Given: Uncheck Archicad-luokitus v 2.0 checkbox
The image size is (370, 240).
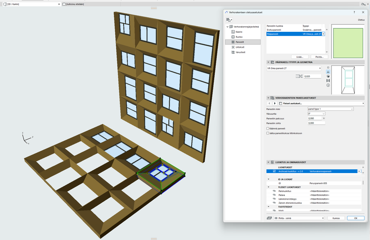Looking at the screenshot, I should (274, 171).
